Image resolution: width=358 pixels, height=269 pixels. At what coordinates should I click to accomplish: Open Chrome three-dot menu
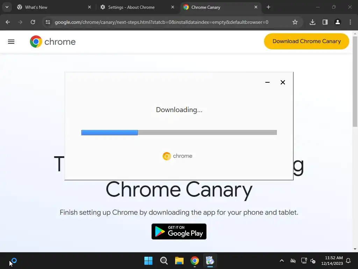350,22
